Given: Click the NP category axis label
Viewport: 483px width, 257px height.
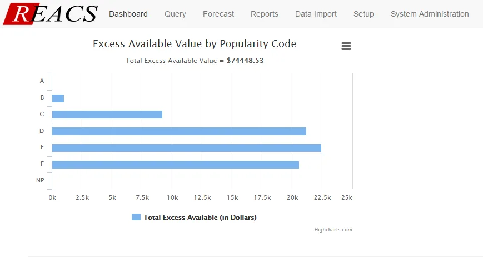Looking at the screenshot, I should pos(40,180).
